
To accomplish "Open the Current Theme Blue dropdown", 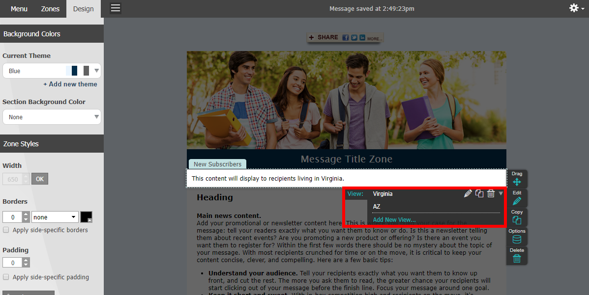I will pos(52,71).
